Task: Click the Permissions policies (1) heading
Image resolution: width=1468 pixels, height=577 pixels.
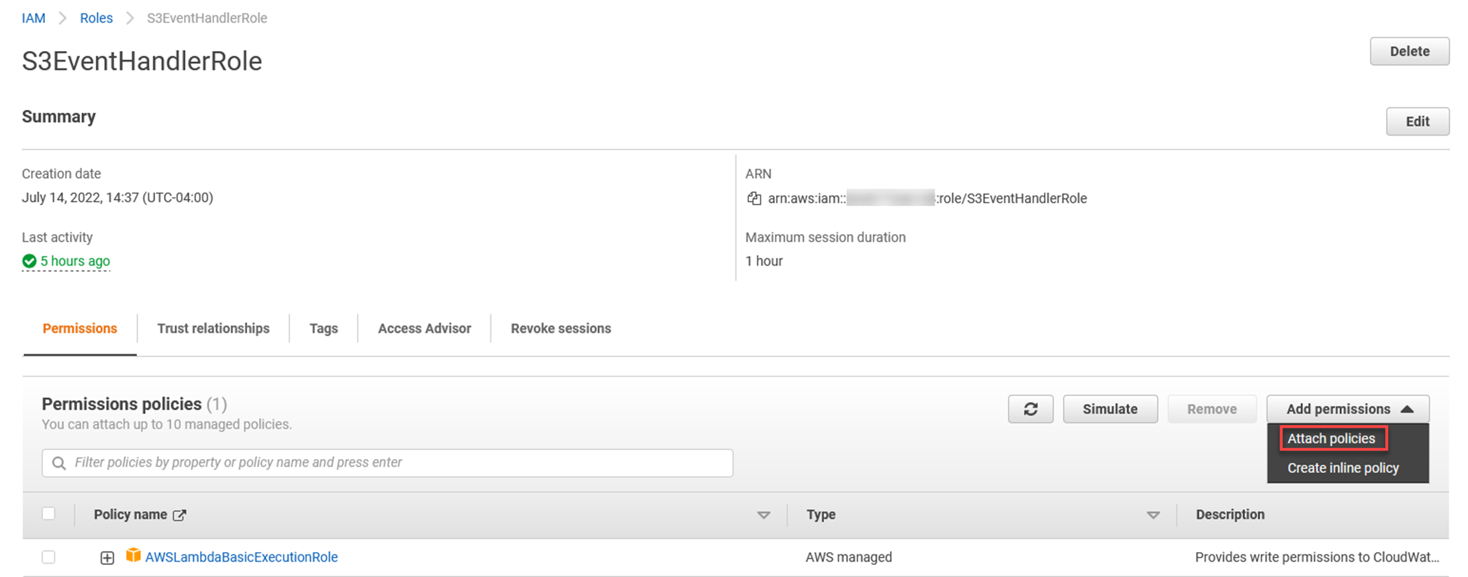Action: click(134, 405)
